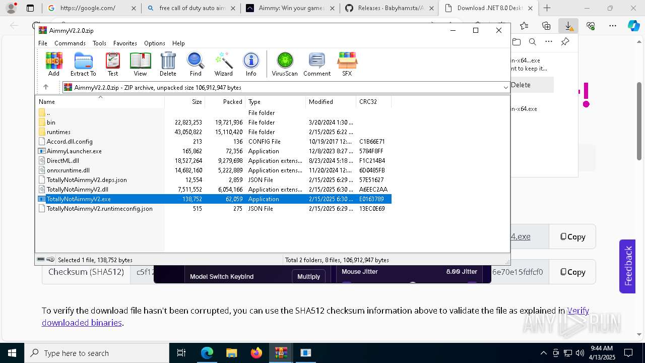Click the taskbar search box
The height and width of the screenshot is (363, 645).
click(x=97, y=353)
